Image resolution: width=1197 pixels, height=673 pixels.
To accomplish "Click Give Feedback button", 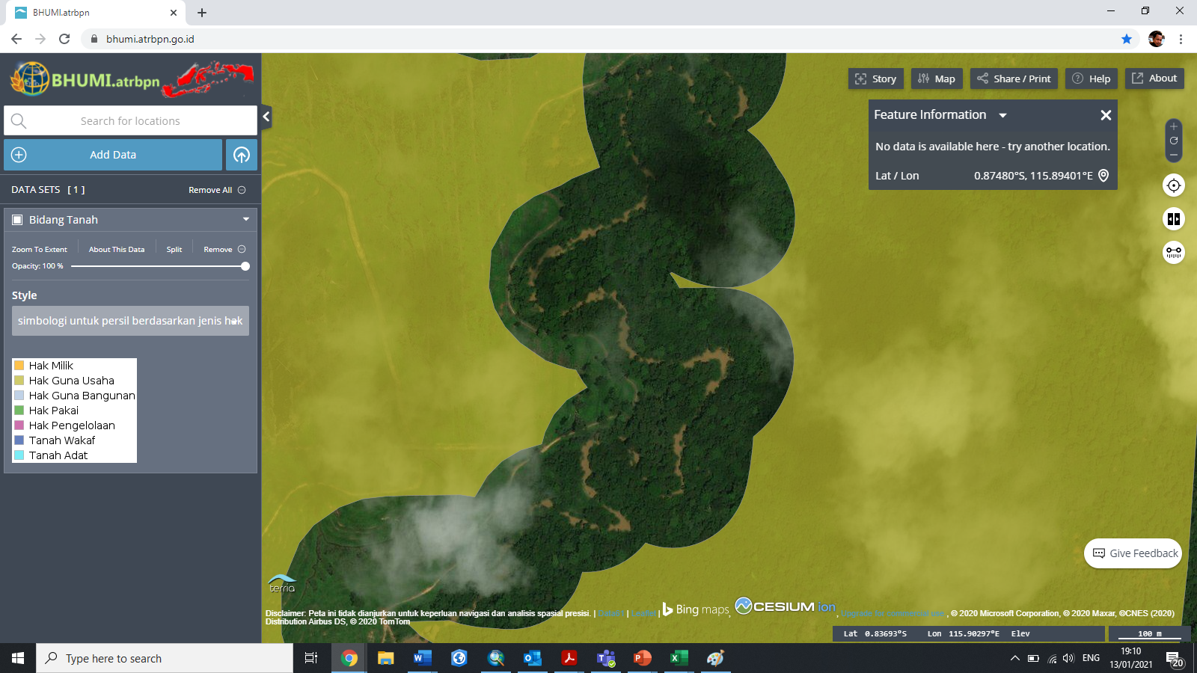I will coord(1134,553).
